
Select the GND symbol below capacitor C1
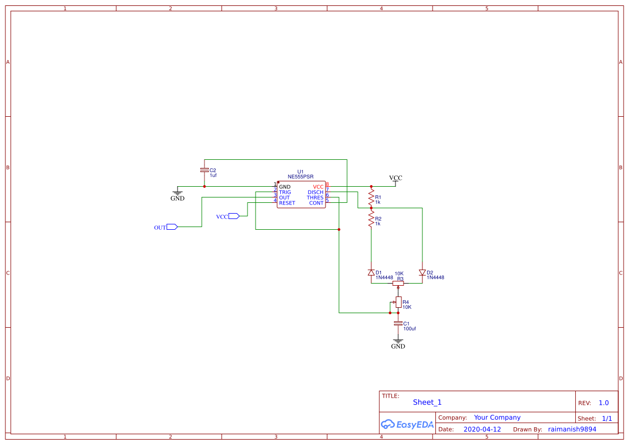tap(398, 342)
